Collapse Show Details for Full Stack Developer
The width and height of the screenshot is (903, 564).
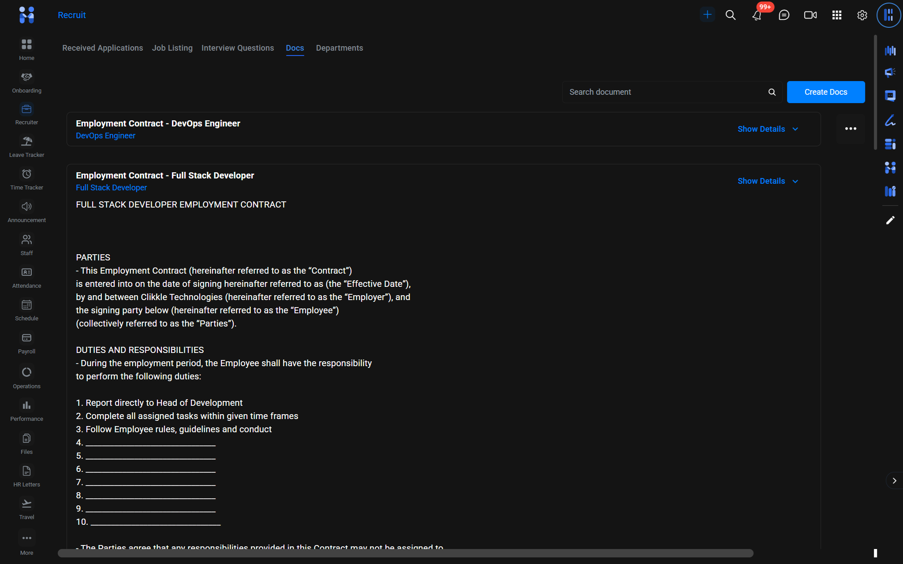pyautogui.click(x=768, y=181)
